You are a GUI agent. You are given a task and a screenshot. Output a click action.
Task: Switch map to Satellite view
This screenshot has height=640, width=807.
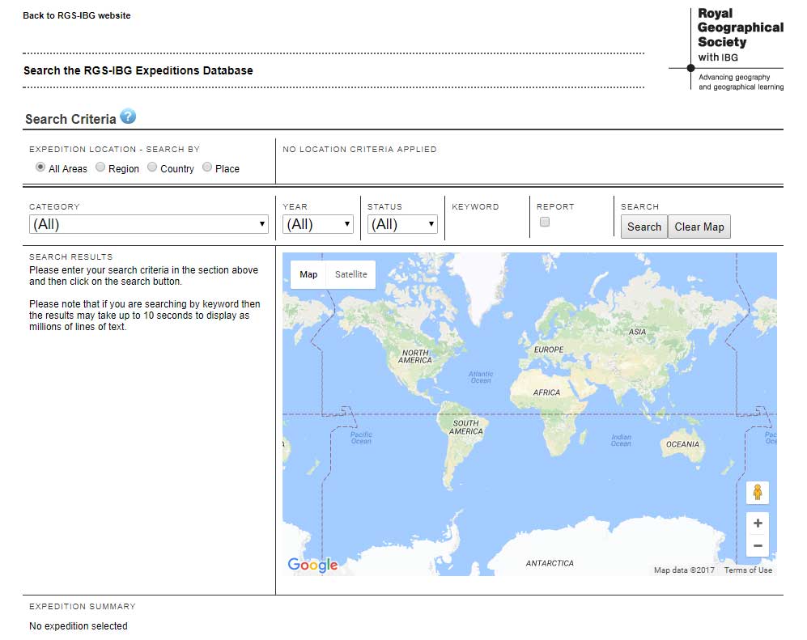pos(351,274)
